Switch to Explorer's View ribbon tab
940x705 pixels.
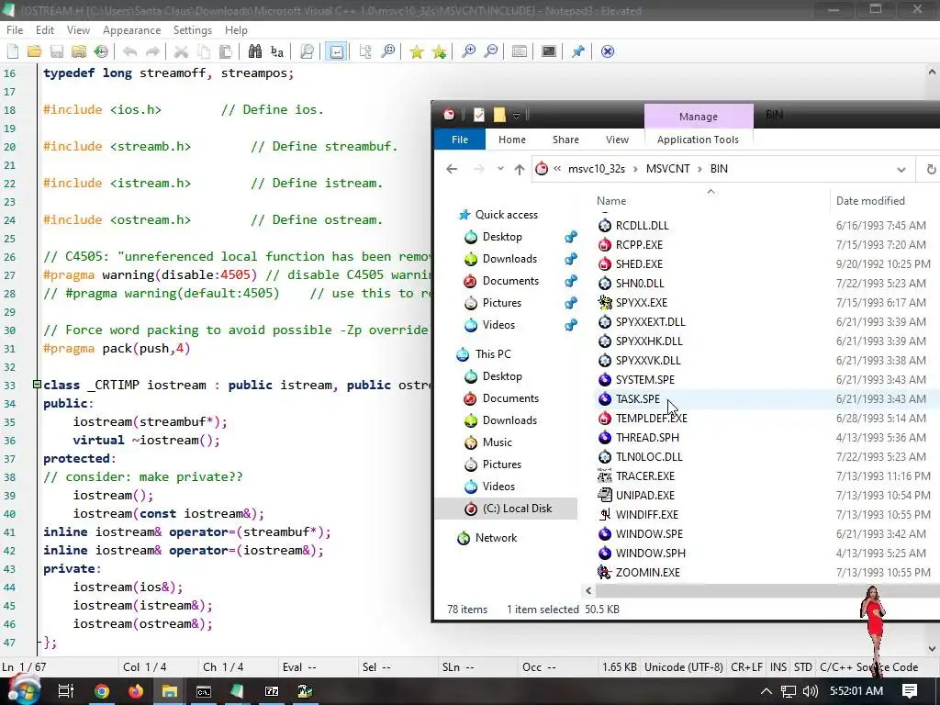coord(617,140)
